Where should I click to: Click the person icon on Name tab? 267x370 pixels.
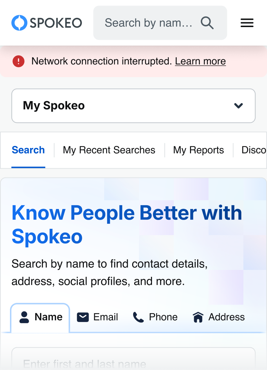pos(24,317)
